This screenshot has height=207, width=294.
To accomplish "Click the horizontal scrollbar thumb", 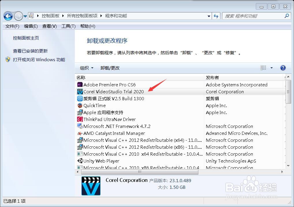I will click(x=140, y=172).
